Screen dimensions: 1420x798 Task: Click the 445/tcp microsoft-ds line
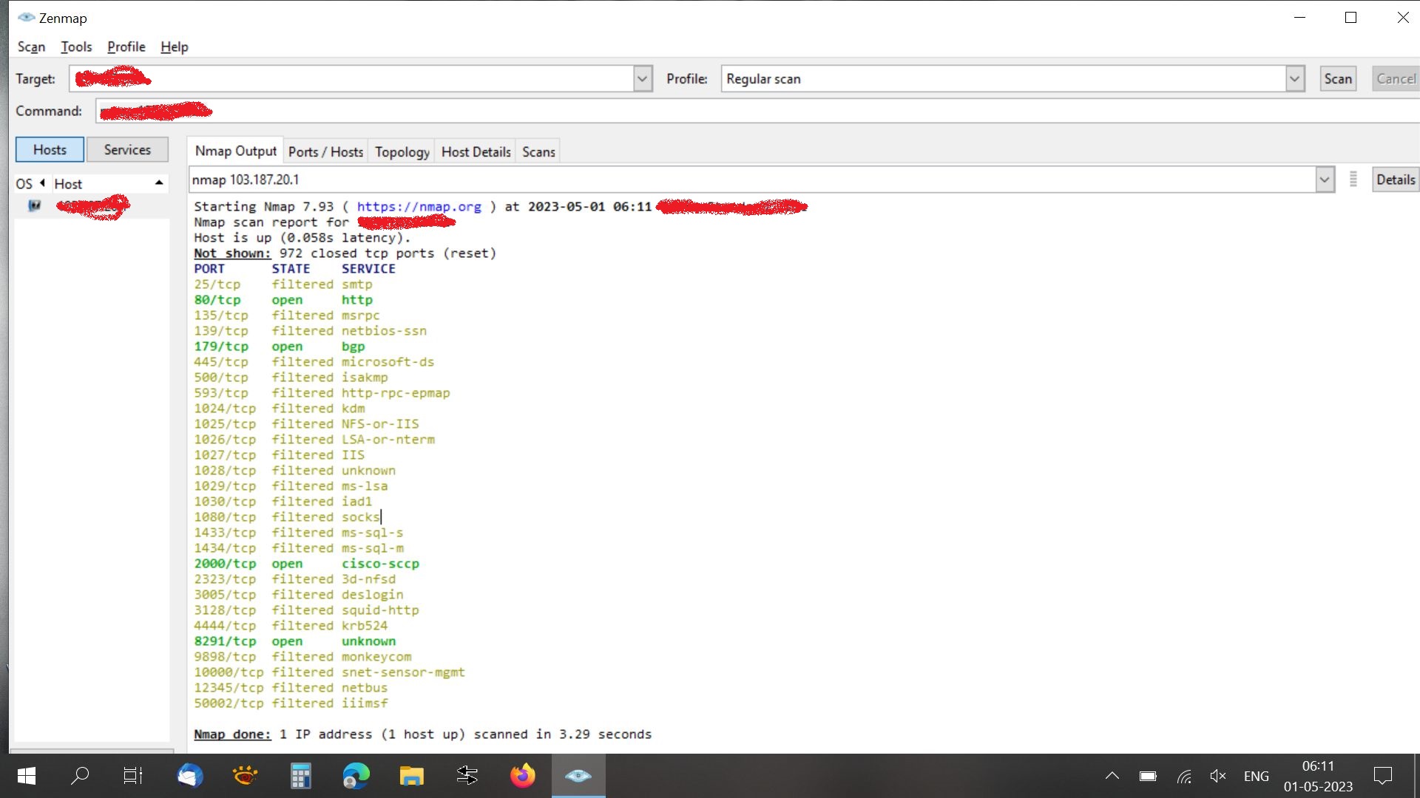pyautogui.click(x=314, y=362)
